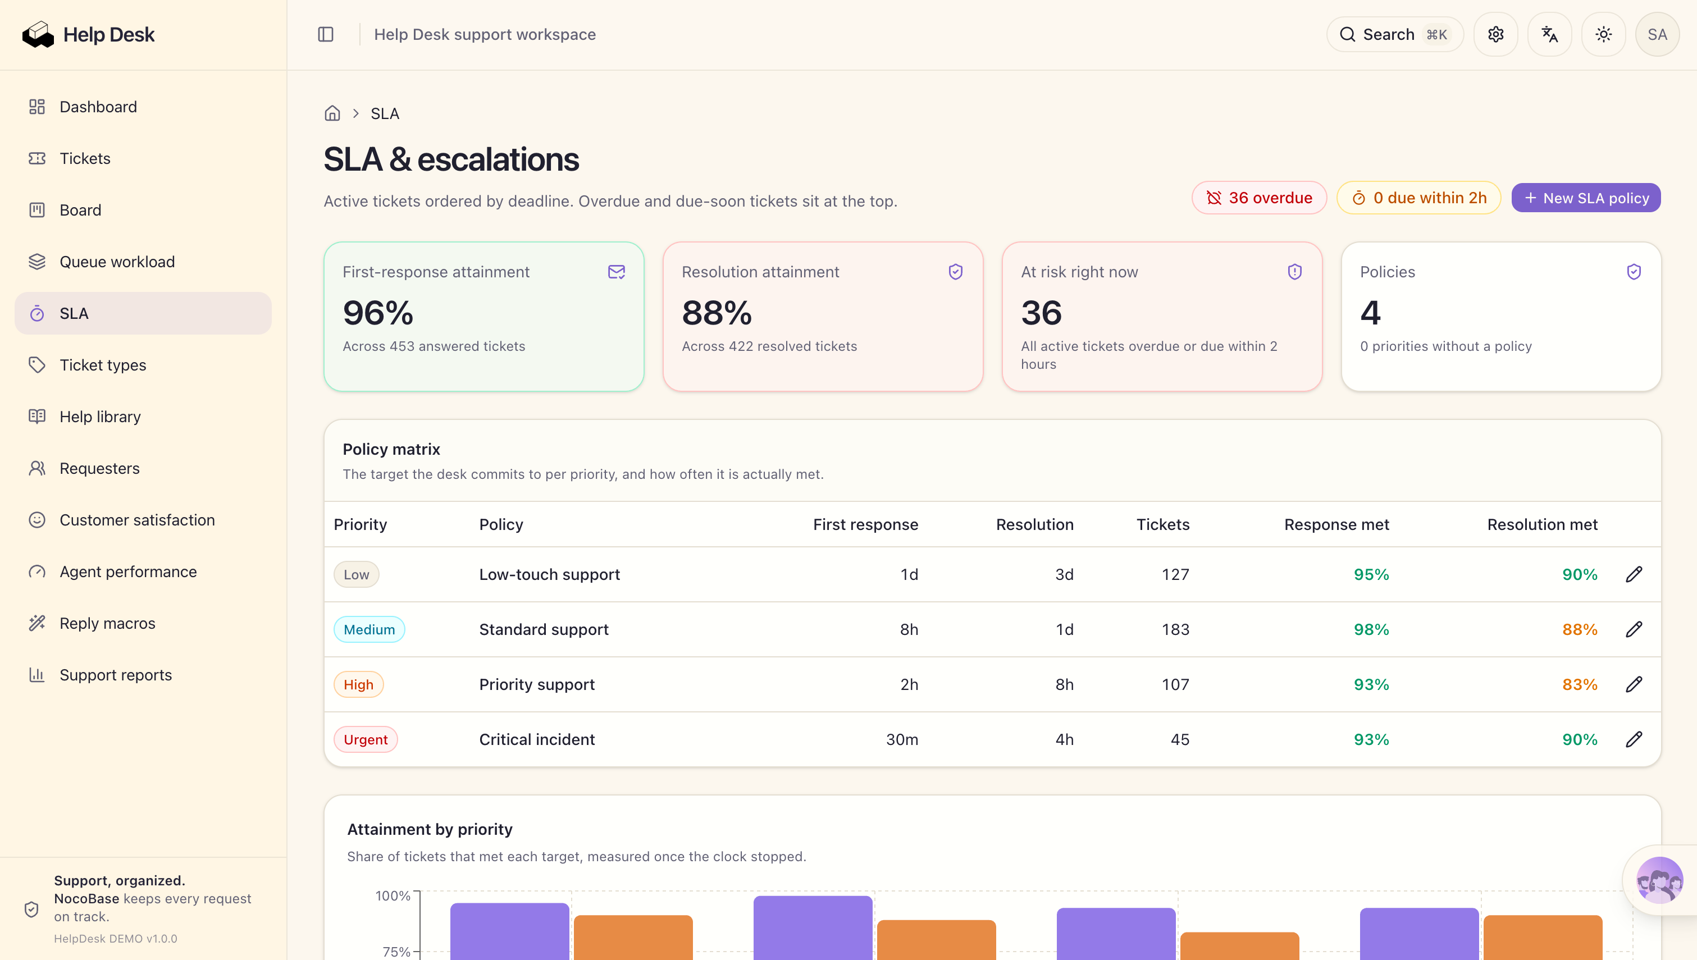Edit the Critical incident policy
Viewport: 1697px width, 960px height.
point(1634,740)
